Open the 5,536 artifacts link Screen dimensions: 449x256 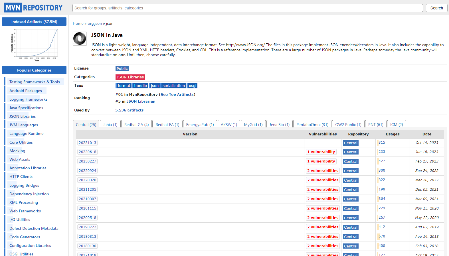(x=129, y=110)
